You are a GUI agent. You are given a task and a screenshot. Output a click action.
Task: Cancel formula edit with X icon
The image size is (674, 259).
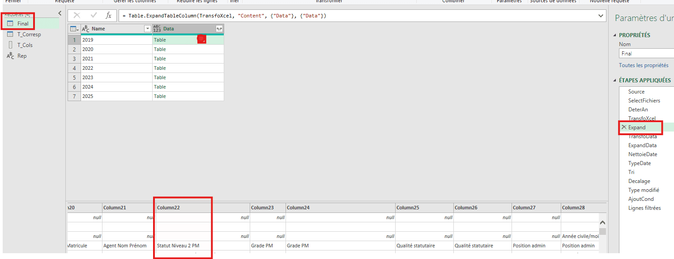tap(77, 16)
